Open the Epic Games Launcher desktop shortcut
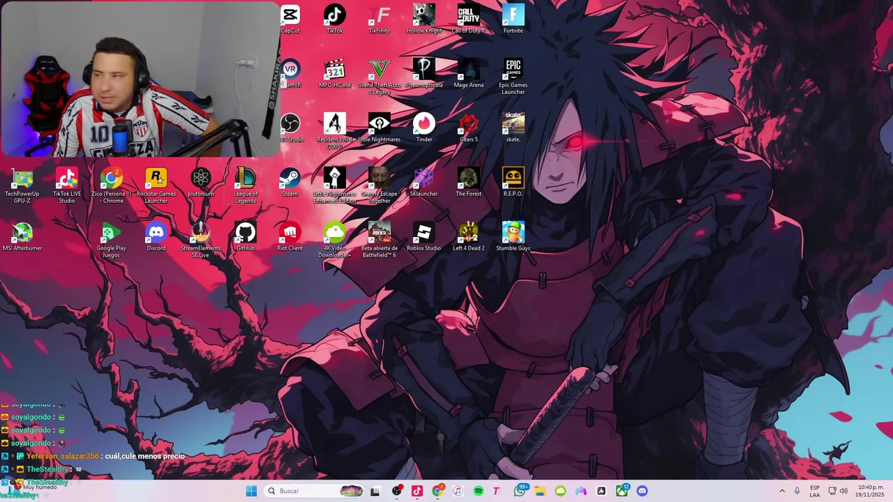The height and width of the screenshot is (502, 893). pos(513,77)
